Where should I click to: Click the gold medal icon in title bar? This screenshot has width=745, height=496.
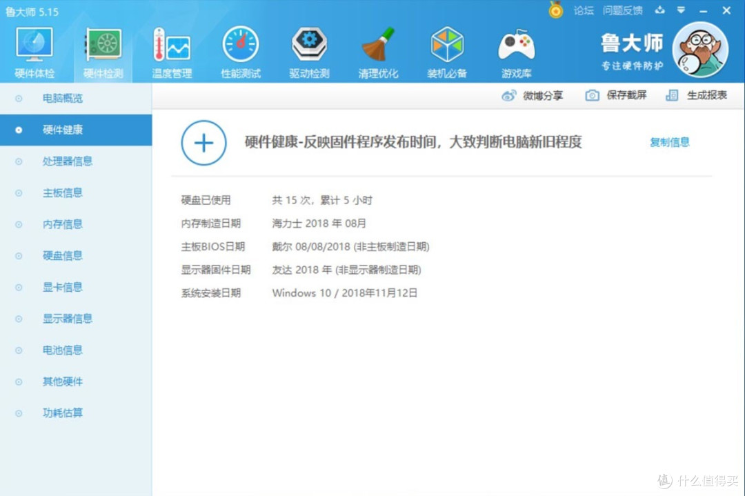555,10
